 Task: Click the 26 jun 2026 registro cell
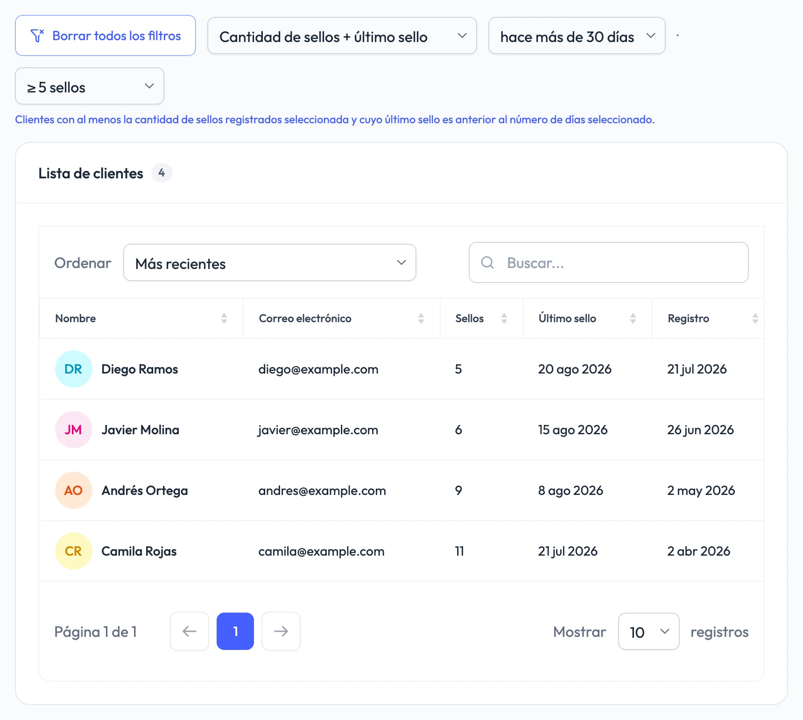701,430
